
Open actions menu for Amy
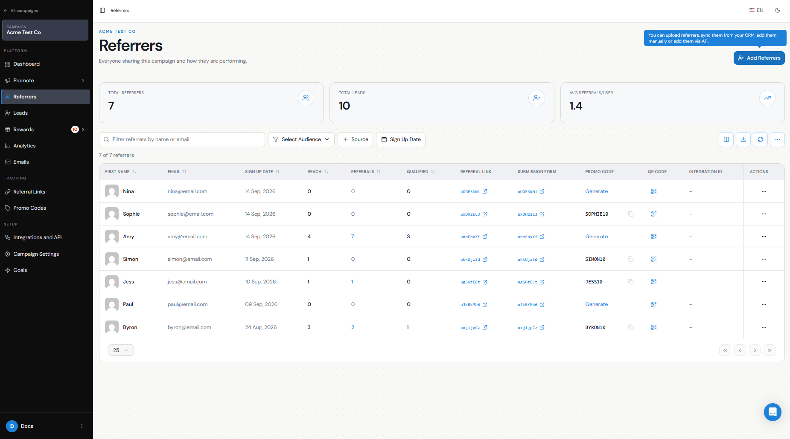click(764, 237)
